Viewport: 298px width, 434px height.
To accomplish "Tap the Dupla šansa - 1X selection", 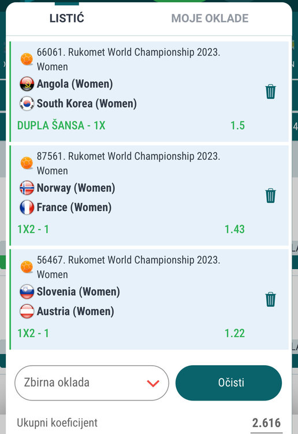I will (x=61, y=126).
